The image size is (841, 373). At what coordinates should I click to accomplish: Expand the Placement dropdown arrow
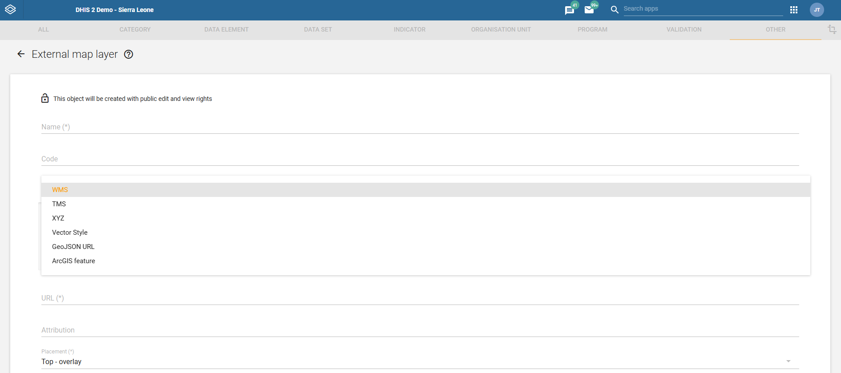788,361
